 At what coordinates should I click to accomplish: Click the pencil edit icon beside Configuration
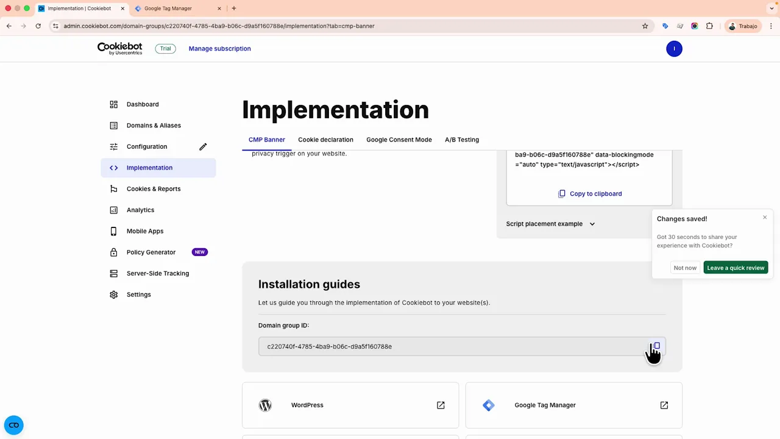[203, 146]
